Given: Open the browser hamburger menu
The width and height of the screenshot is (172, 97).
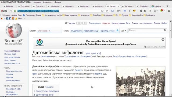Looking at the screenshot, I should (169, 11).
